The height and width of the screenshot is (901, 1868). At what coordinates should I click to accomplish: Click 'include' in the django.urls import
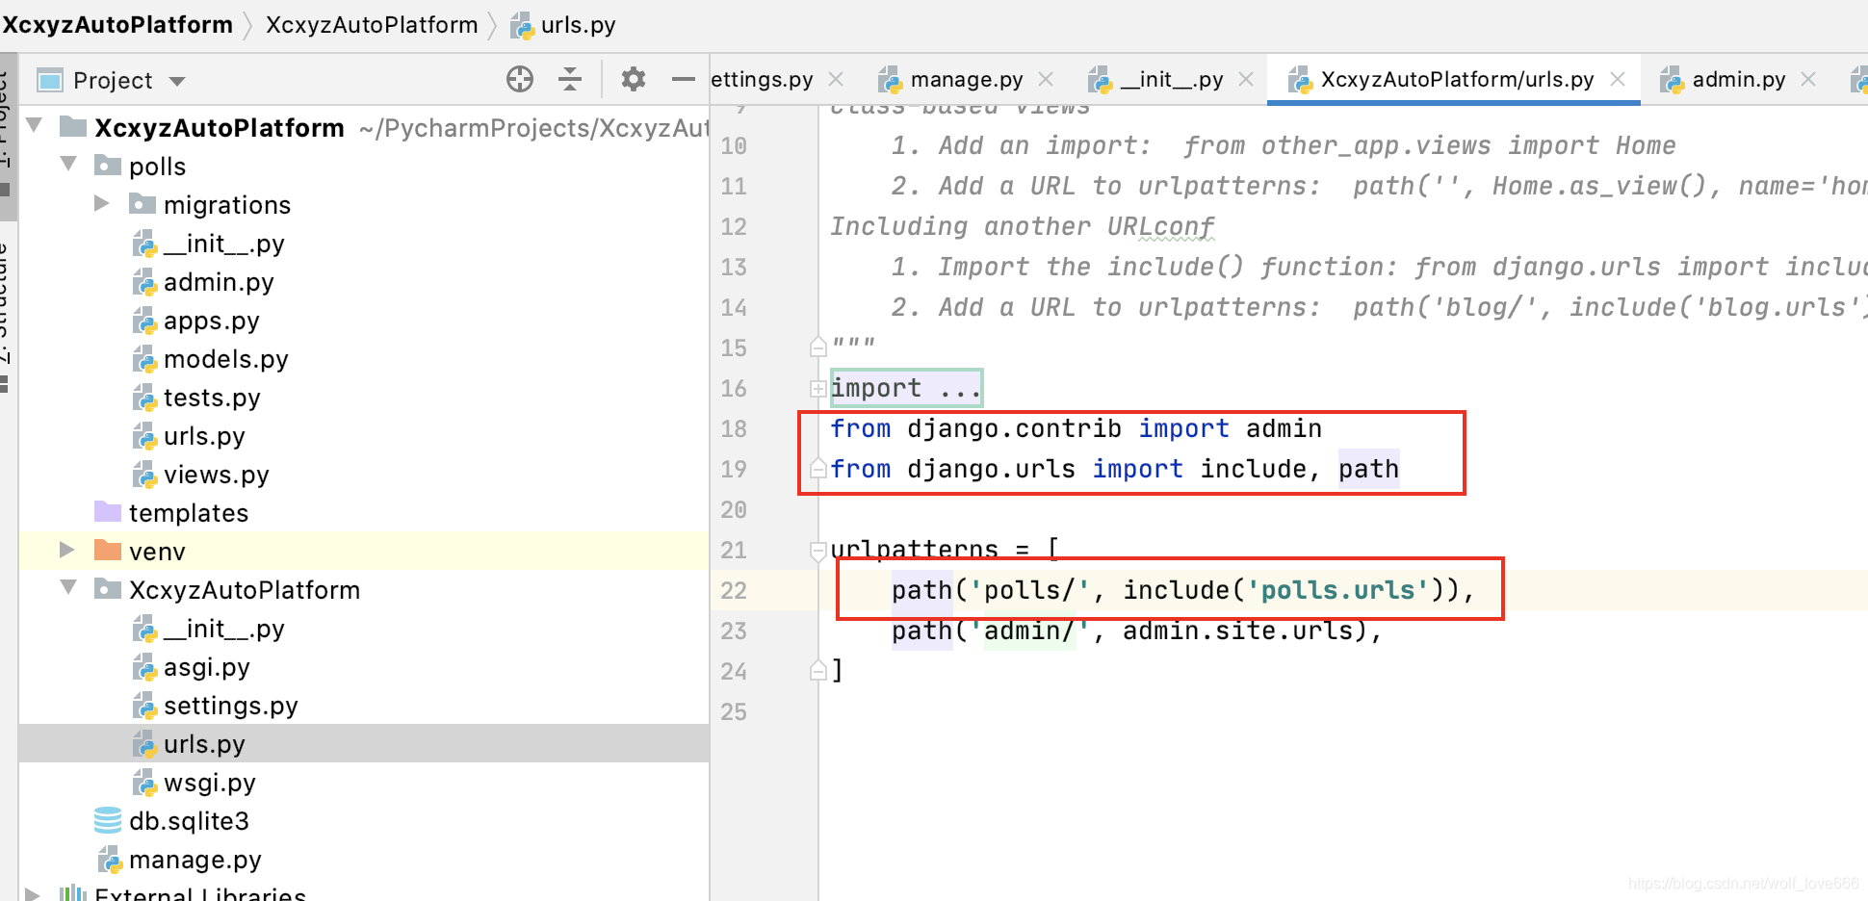(x=1253, y=469)
